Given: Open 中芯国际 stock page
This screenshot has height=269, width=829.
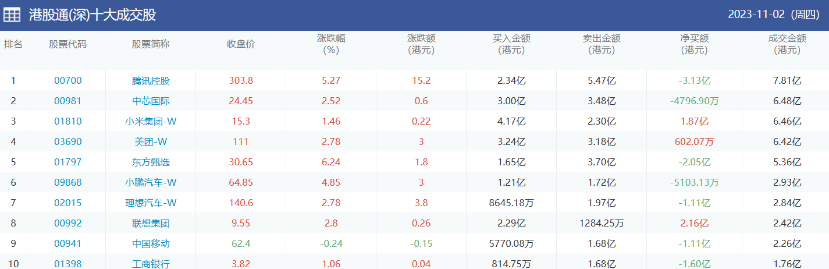Looking at the screenshot, I should coord(151,101).
